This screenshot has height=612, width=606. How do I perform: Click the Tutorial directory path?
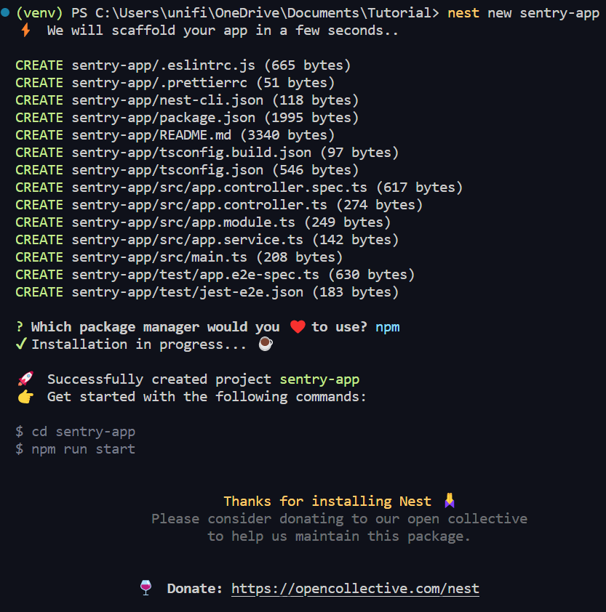tap(267, 13)
